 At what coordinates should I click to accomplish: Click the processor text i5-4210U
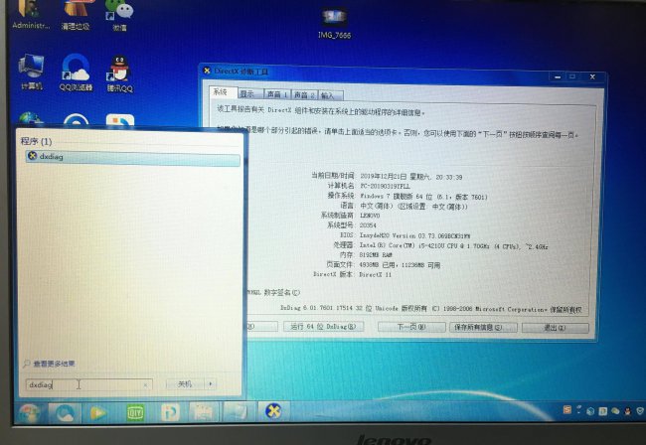pyautogui.click(x=453, y=245)
